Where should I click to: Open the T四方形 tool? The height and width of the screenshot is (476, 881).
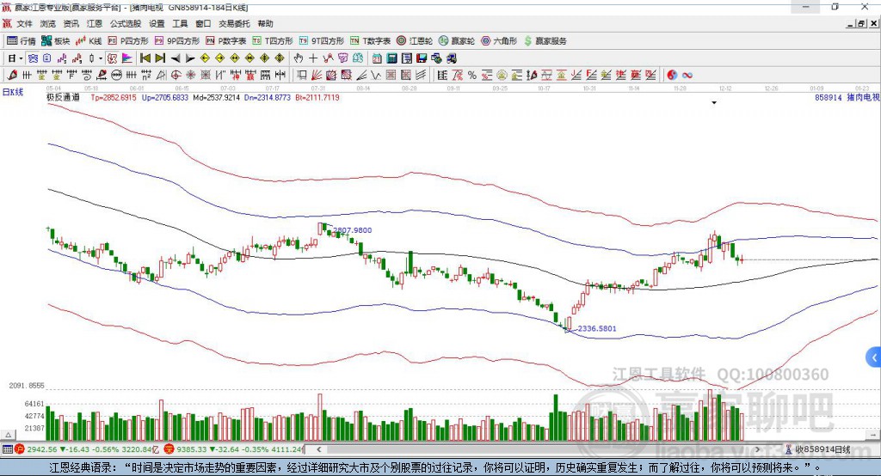[x=273, y=41]
